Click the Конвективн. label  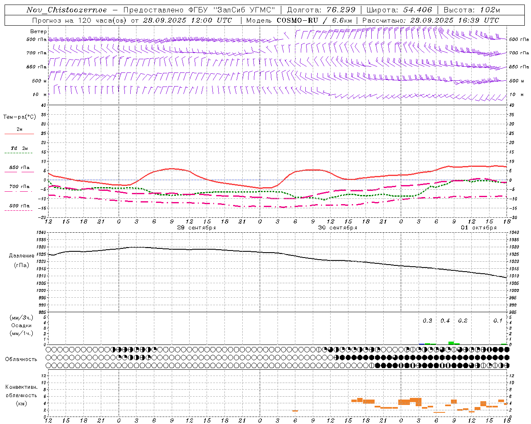coord(21,387)
